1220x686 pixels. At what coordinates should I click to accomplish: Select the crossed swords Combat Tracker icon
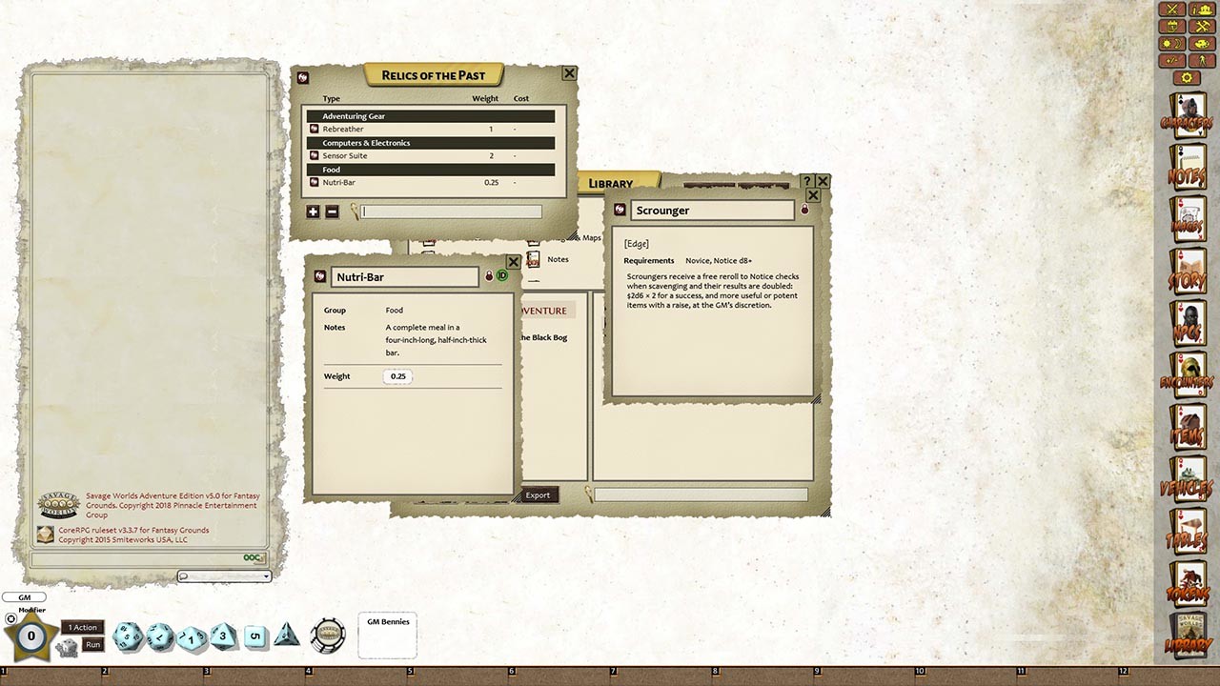click(x=1171, y=10)
